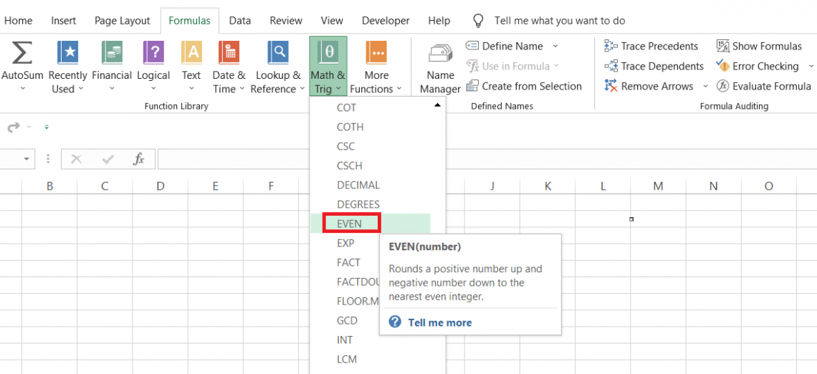
Task: Click the AutoSum sigma icon
Action: [x=22, y=54]
